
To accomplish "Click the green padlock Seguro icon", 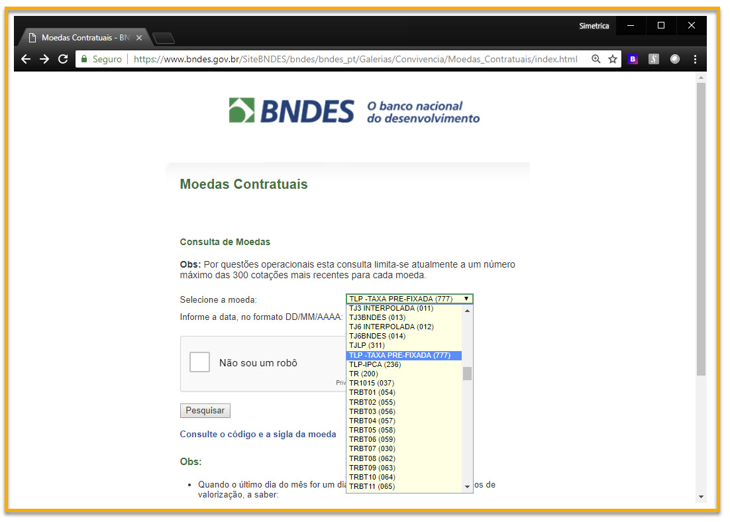I will [84, 59].
